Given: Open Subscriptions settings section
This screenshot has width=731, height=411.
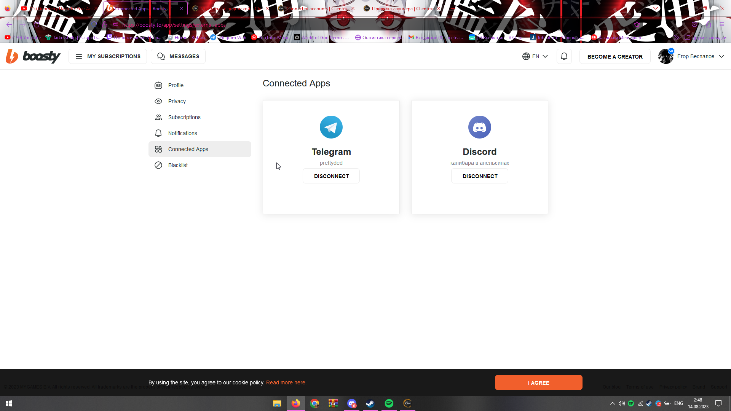Looking at the screenshot, I should pyautogui.click(x=184, y=117).
